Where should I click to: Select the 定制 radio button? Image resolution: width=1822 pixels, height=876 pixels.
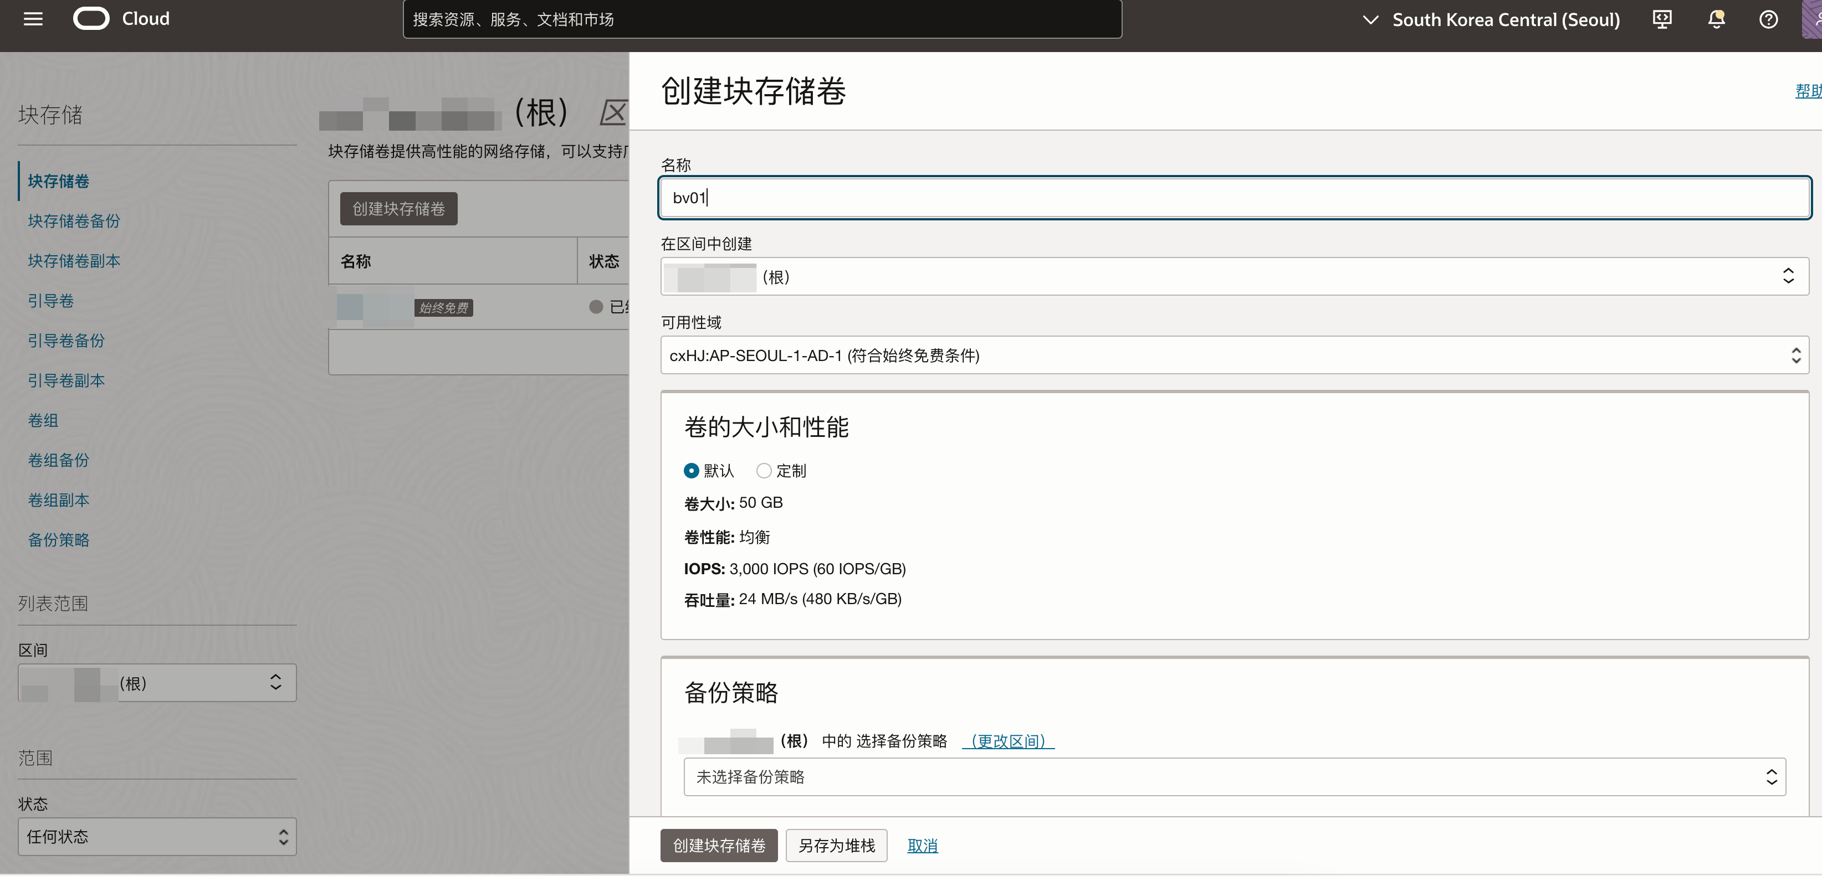[763, 471]
